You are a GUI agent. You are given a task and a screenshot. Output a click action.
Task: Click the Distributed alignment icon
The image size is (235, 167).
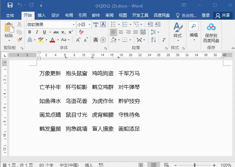tap(143, 32)
